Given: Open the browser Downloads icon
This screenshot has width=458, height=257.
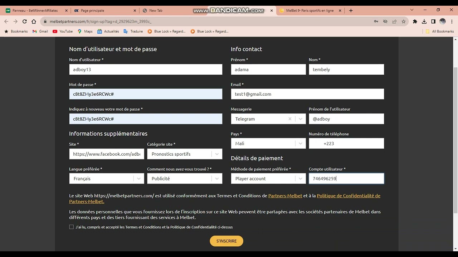Looking at the screenshot, I should [424, 21].
